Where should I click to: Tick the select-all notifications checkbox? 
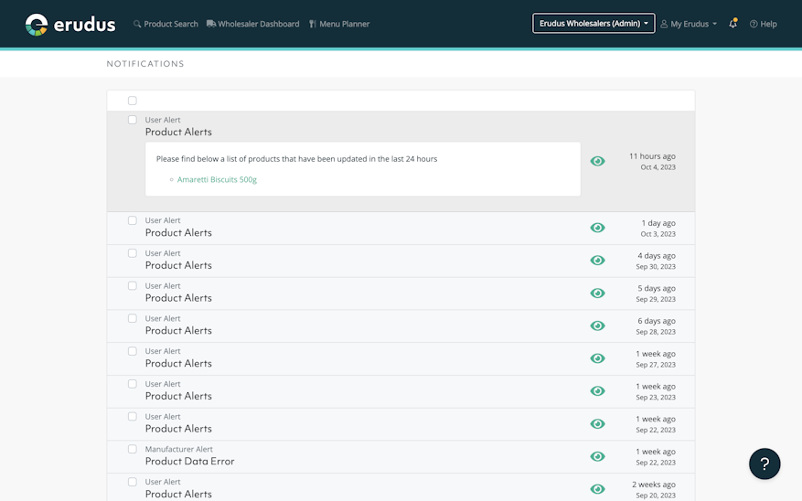133,101
